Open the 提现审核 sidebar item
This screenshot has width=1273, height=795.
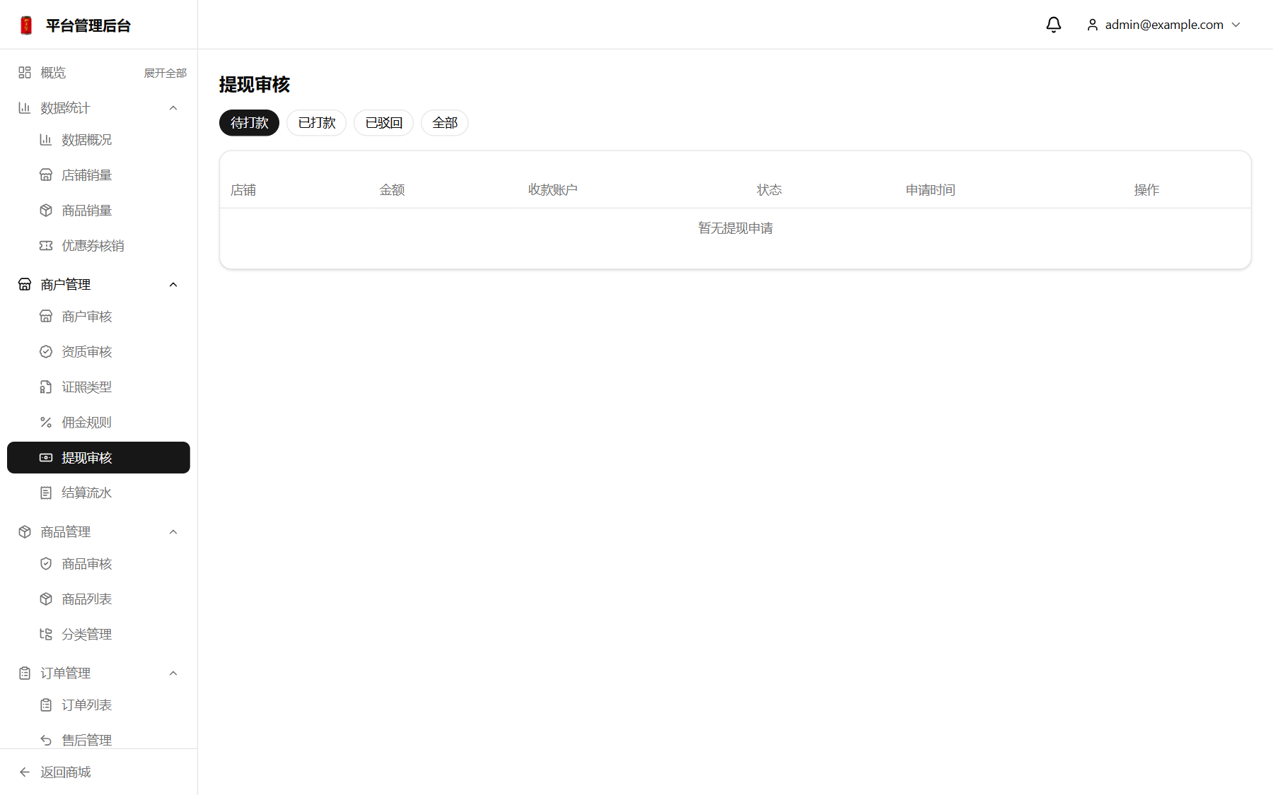click(x=98, y=458)
